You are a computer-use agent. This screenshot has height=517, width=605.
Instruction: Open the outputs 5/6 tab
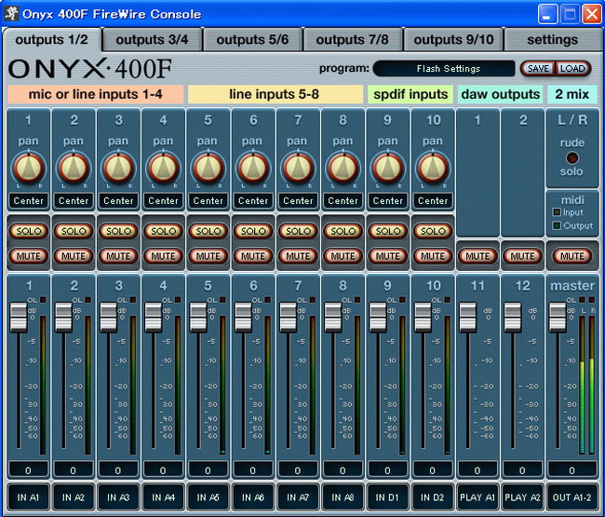tap(252, 39)
